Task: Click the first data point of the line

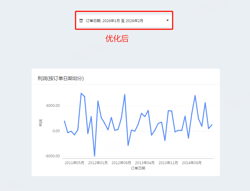Action: tap(65, 121)
